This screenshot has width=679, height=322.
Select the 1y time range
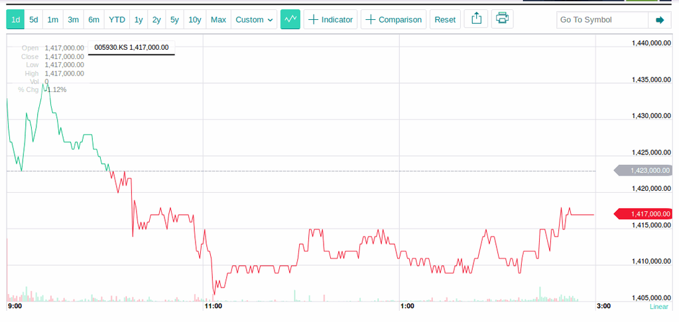[x=139, y=19]
